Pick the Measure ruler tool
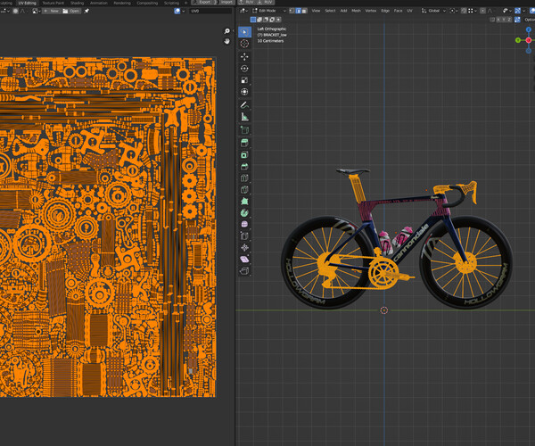This screenshot has height=446, width=535. coord(244,117)
